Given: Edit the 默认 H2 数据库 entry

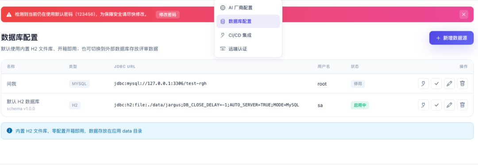Looking at the screenshot, I should pyautogui.click(x=449, y=105).
